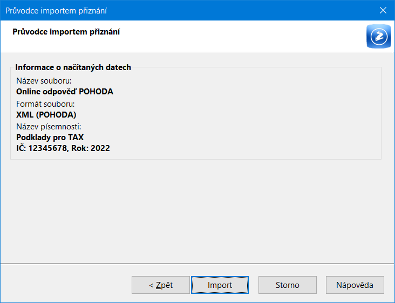395x303 pixels.
Task: Go back with the Zpět button
Action: point(161,285)
